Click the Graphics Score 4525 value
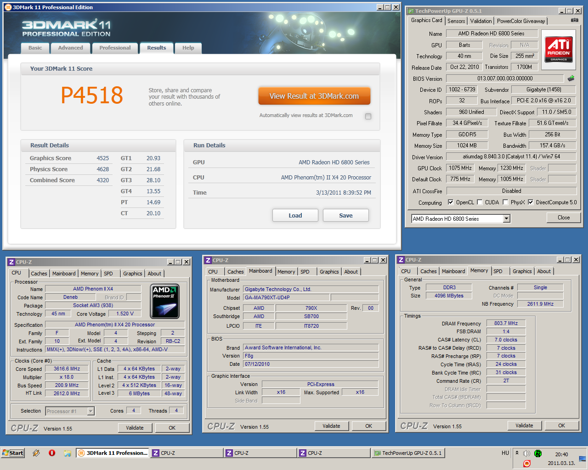588x470 pixels. [103, 158]
